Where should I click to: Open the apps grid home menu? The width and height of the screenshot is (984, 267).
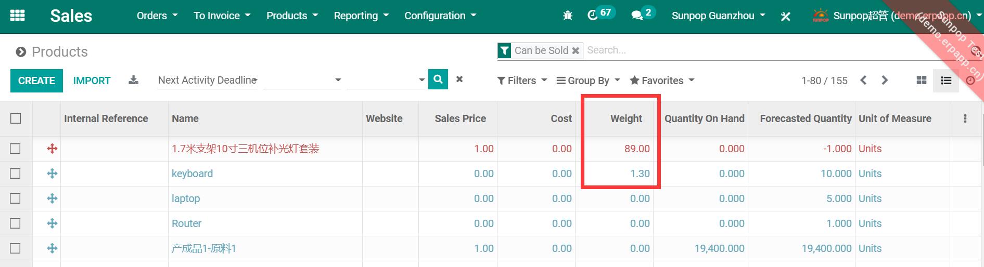click(17, 16)
